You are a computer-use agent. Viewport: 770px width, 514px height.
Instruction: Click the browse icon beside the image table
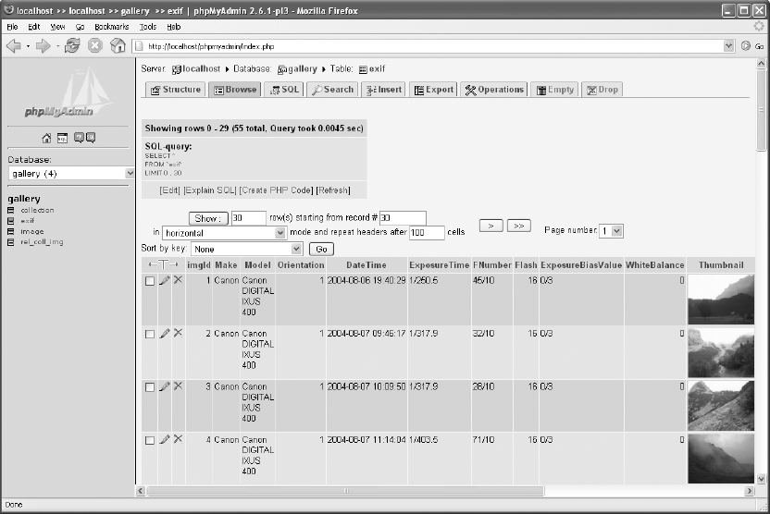pyautogui.click(x=11, y=231)
